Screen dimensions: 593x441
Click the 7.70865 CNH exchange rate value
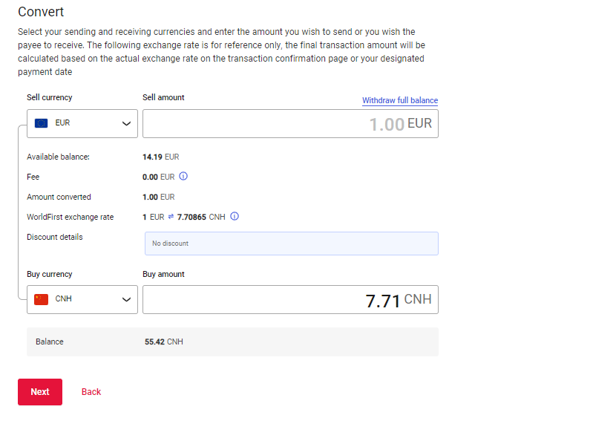click(201, 217)
